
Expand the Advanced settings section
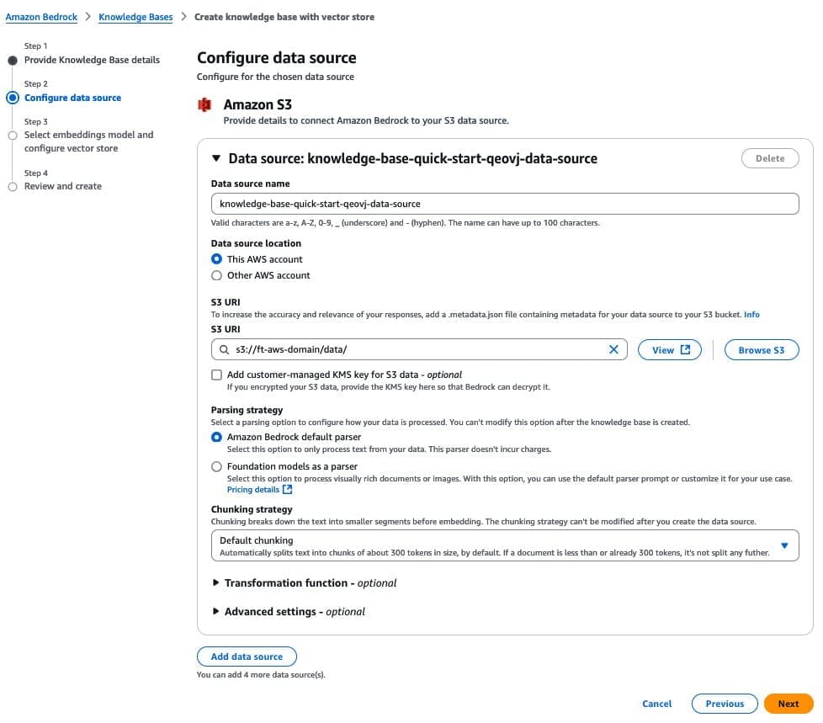coord(217,611)
